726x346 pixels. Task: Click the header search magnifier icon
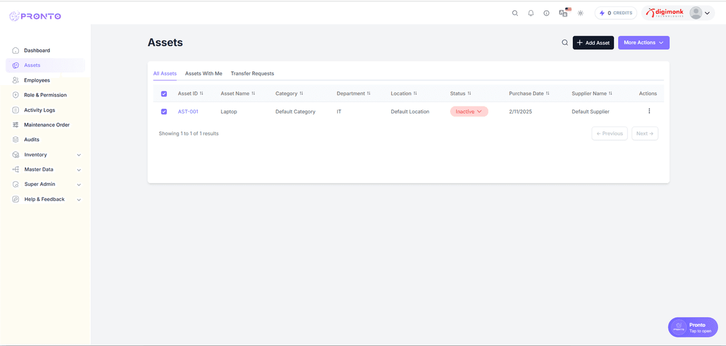(515, 13)
